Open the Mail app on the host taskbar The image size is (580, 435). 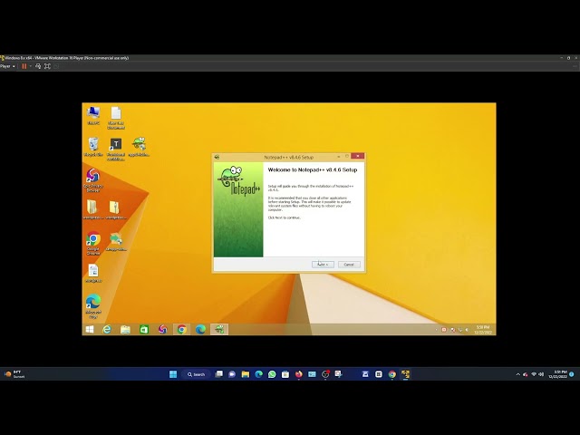(x=312, y=374)
